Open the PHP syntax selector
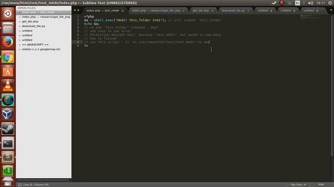 pos(321,185)
